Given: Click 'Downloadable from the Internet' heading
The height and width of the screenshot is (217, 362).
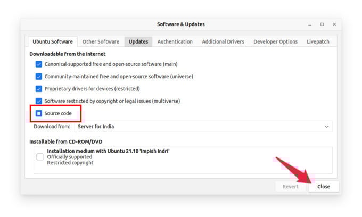Looking at the screenshot, I should click(x=68, y=54).
